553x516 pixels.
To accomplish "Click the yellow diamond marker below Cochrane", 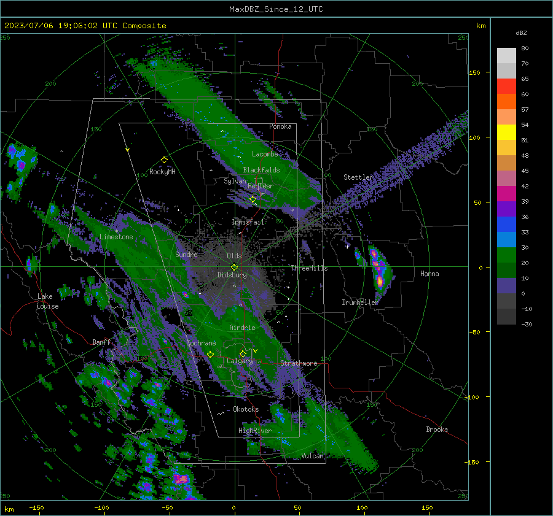I will (x=210, y=354).
